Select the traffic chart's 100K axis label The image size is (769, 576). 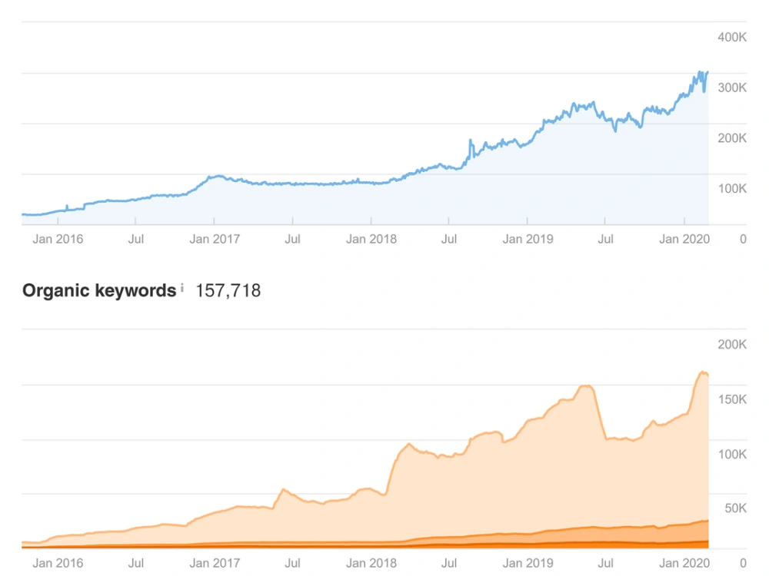732,189
